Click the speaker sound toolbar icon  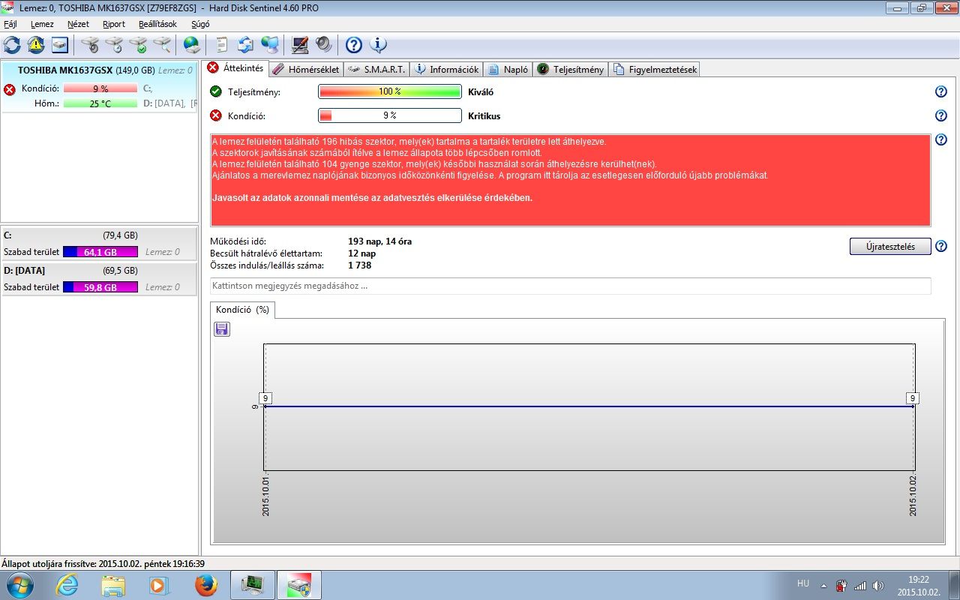point(323,45)
